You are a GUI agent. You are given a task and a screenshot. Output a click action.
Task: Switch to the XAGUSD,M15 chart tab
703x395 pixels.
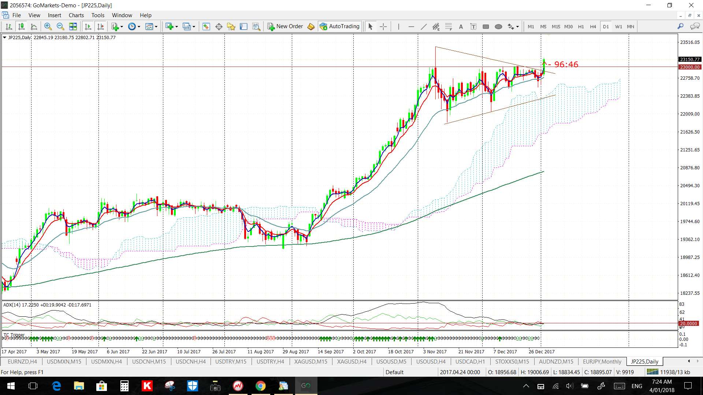pos(311,361)
